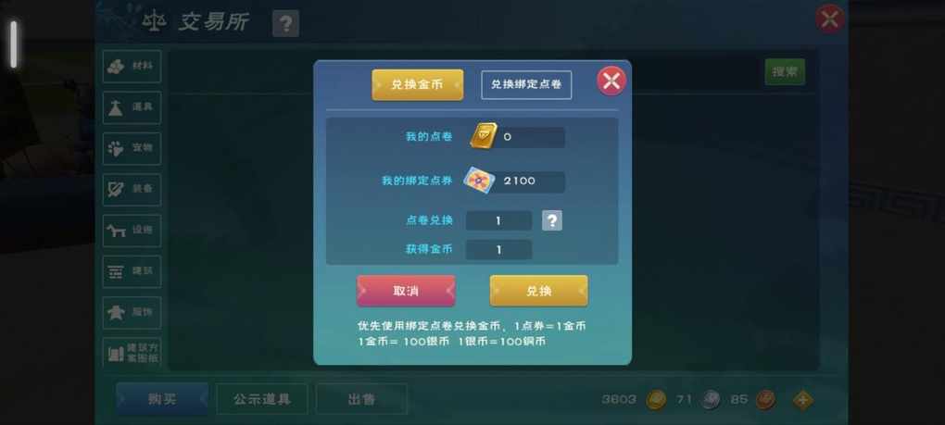
Task: Switch to 兑换金币 tab
Action: (x=418, y=85)
